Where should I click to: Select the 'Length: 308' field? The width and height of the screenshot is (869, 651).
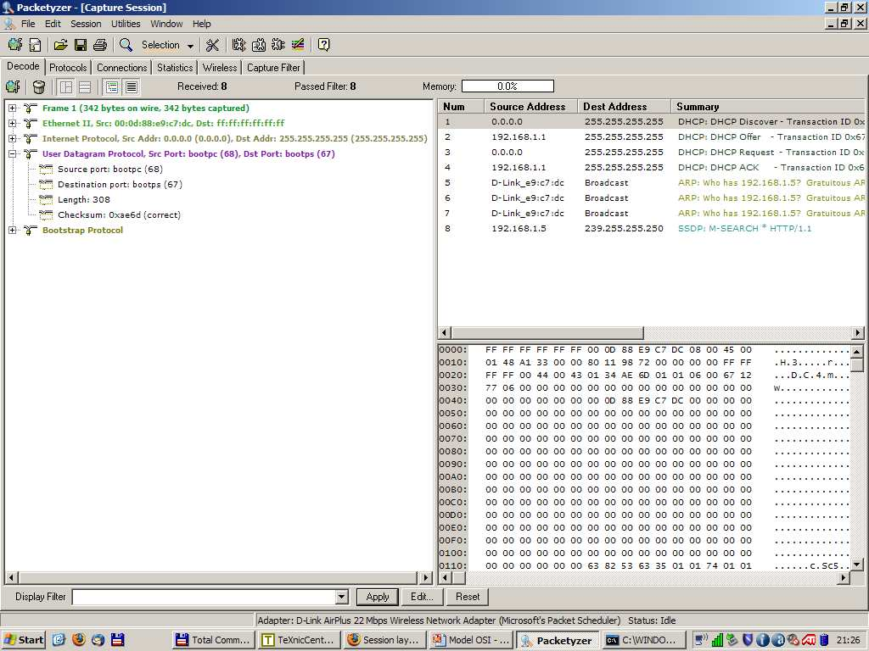click(84, 200)
